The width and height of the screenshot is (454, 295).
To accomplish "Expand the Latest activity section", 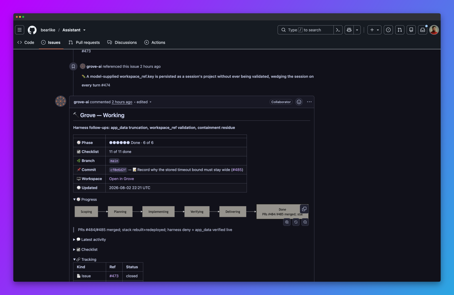I will (x=90, y=240).
